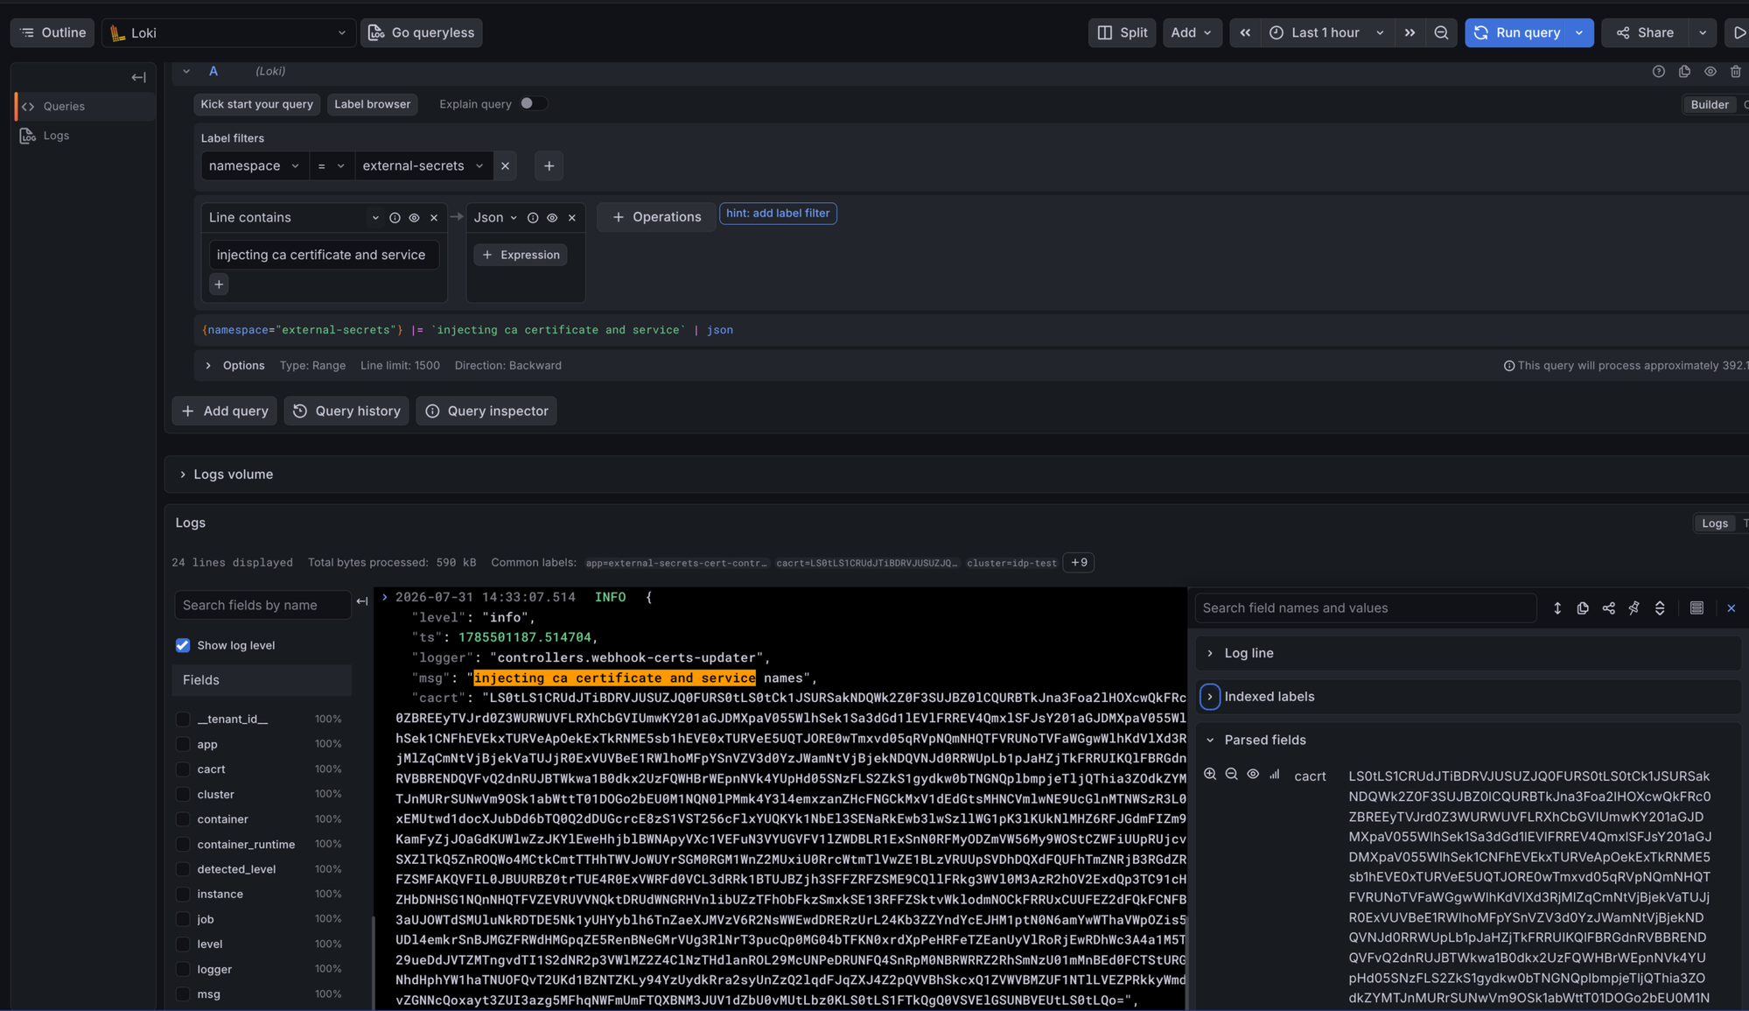The height and width of the screenshot is (1011, 1749).
Task: Close the log details panel
Action: click(1731, 608)
